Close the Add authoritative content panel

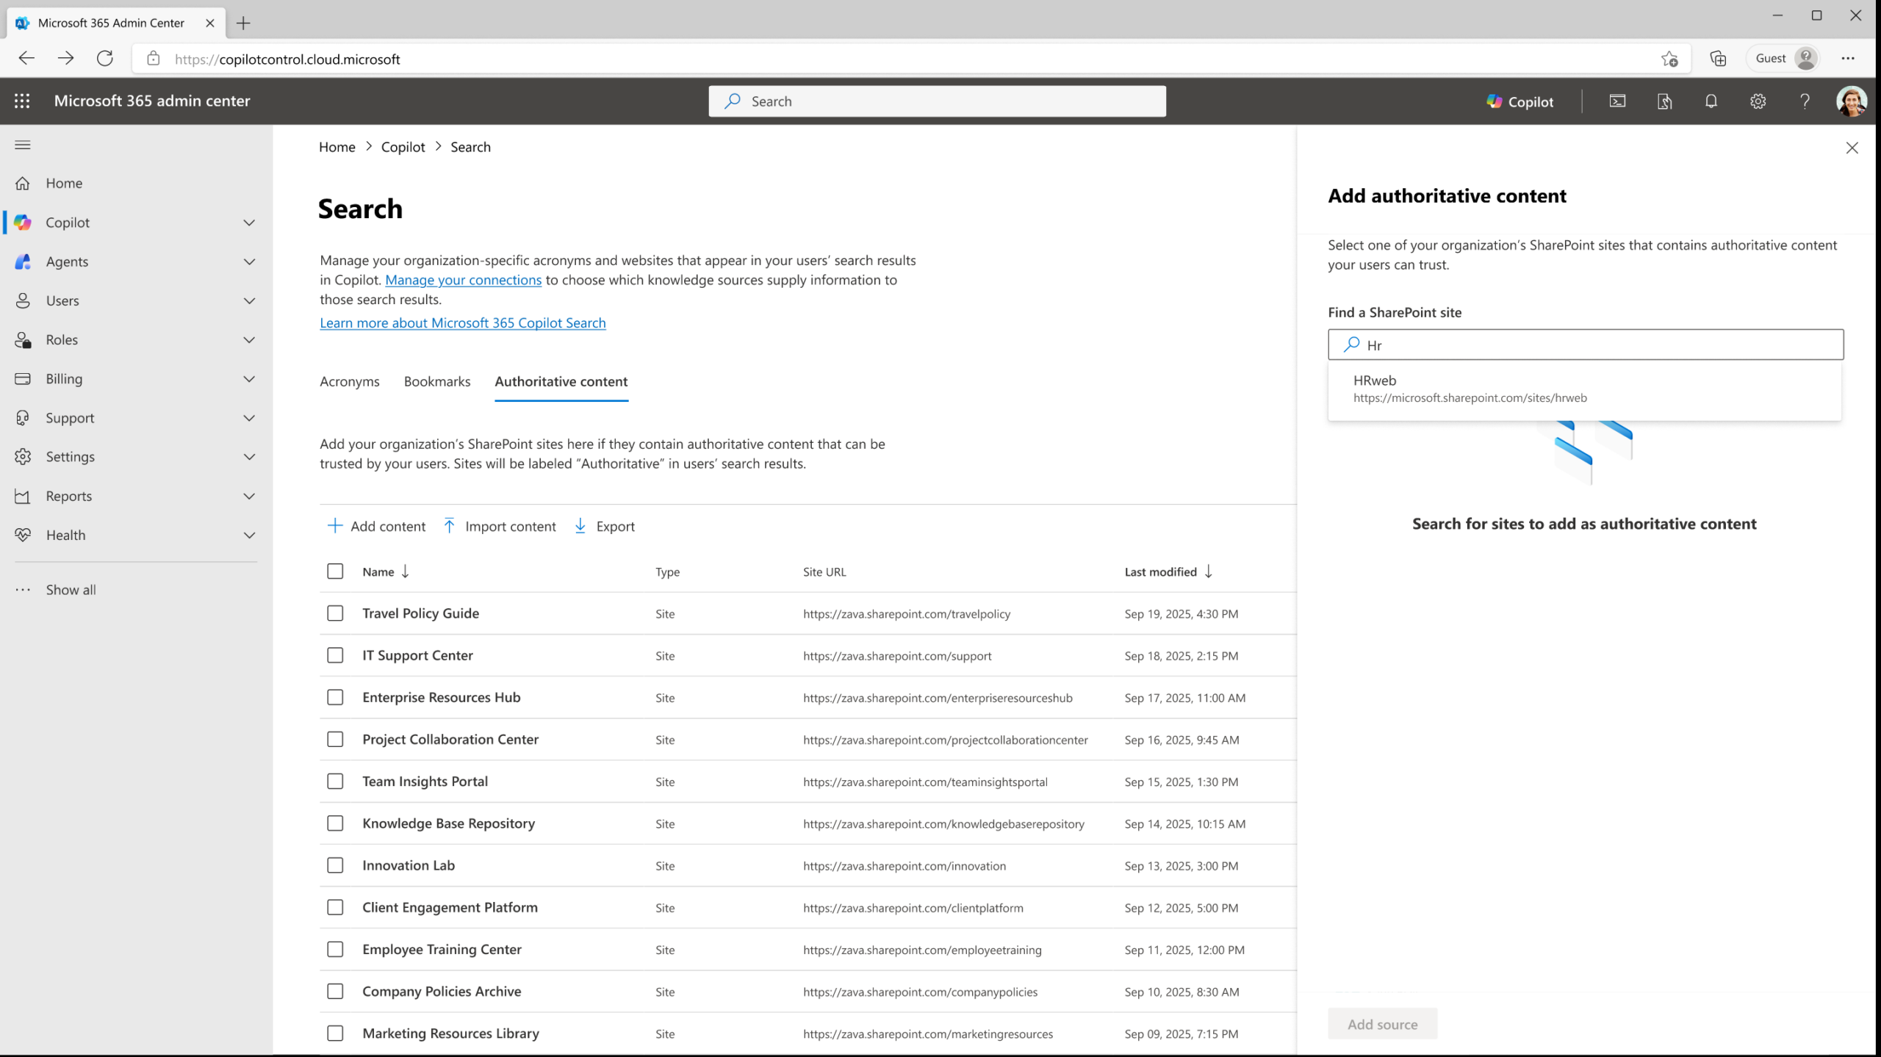(1852, 148)
